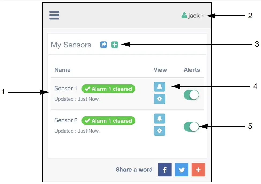
Task: Open the hamburger menu
Action: click(x=54, y=15)
